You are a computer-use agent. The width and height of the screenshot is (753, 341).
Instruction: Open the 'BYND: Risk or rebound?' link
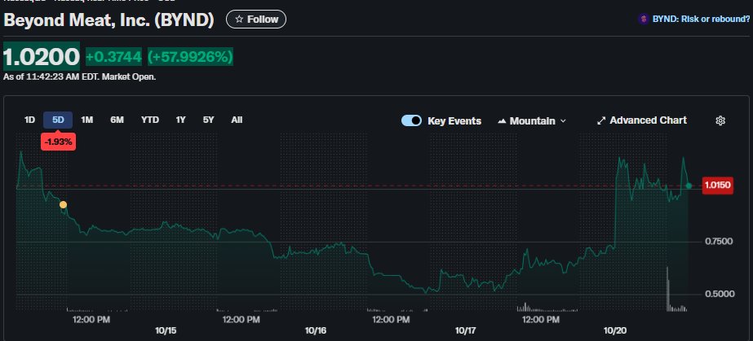700,20
